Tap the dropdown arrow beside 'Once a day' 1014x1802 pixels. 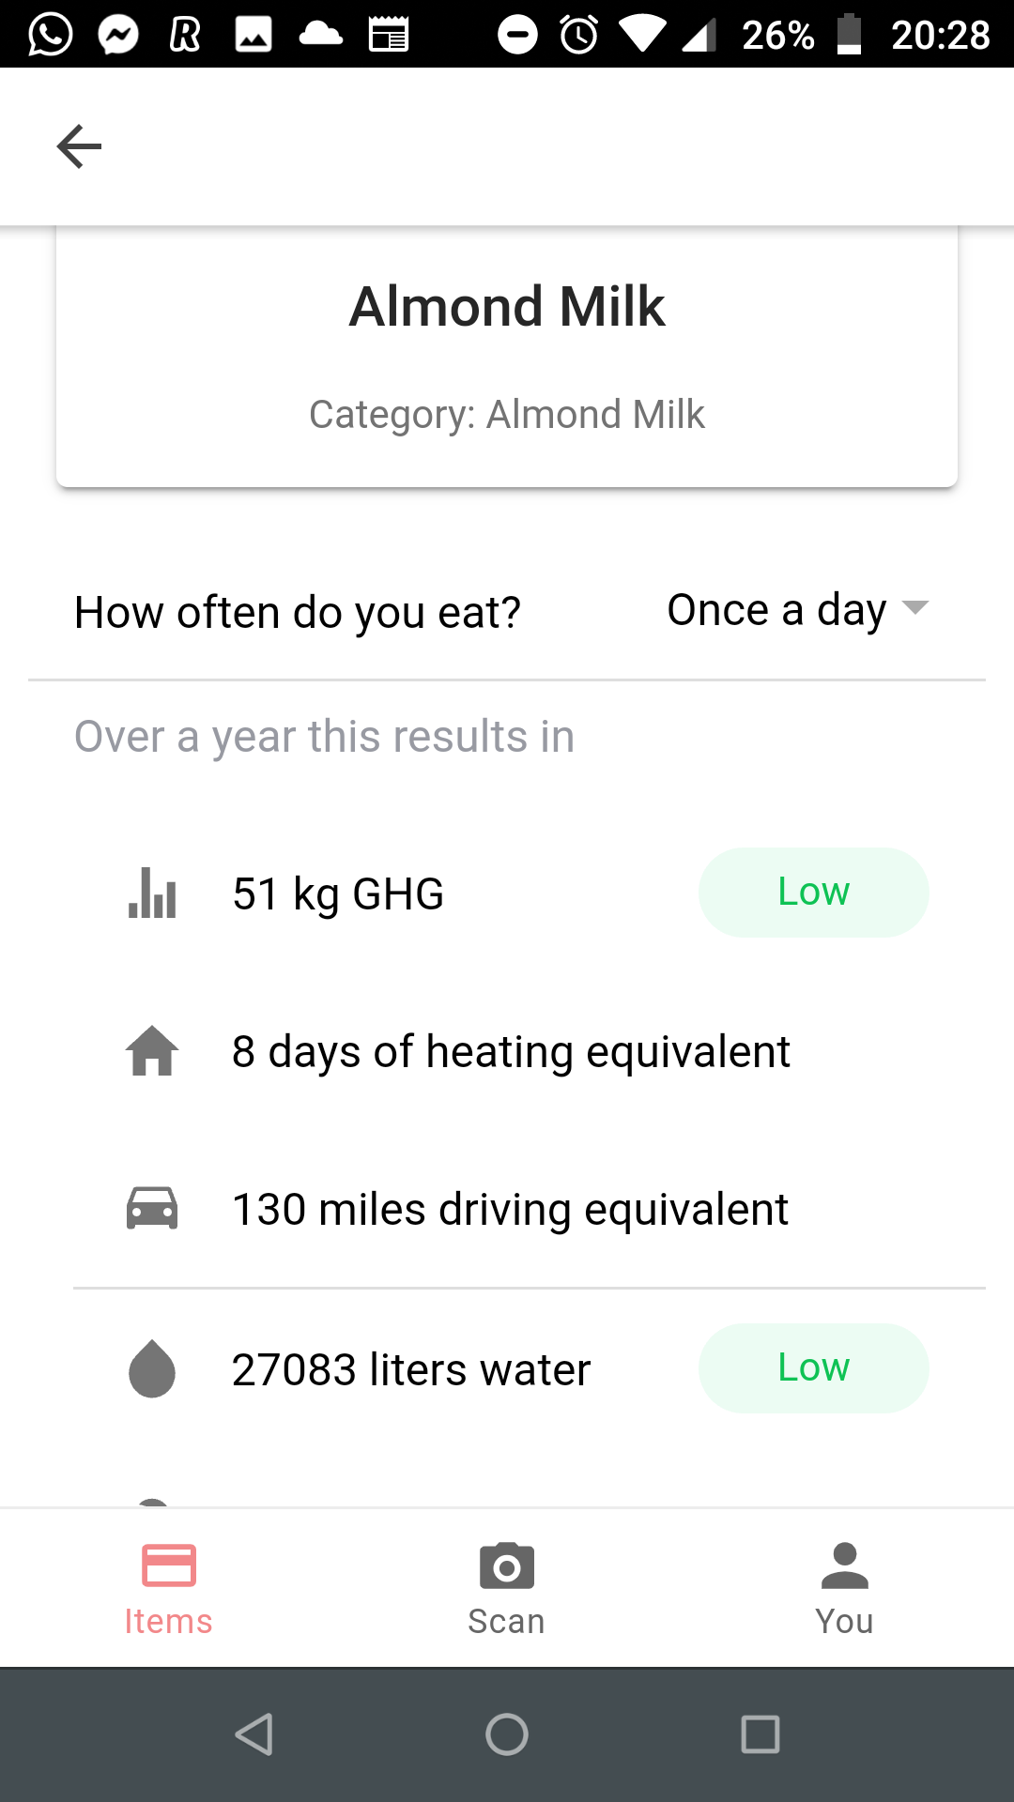coord(915,607)
